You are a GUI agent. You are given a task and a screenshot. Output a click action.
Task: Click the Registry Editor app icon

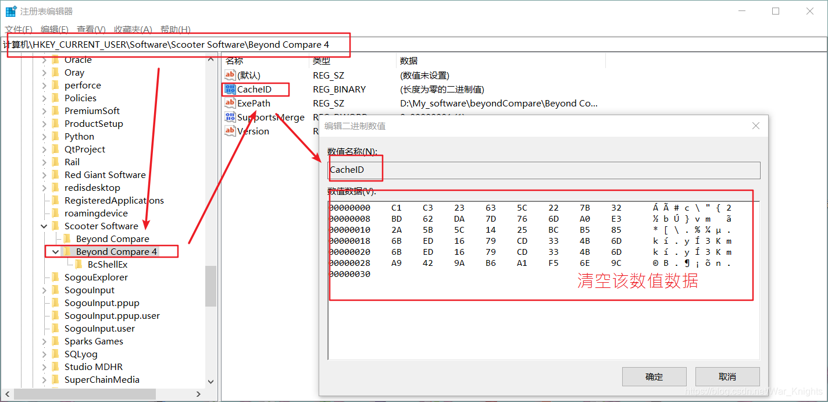click(11, 11)
